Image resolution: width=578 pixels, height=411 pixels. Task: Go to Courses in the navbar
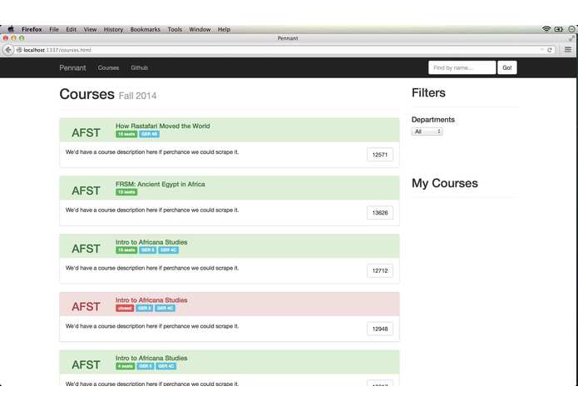[108, 68]
